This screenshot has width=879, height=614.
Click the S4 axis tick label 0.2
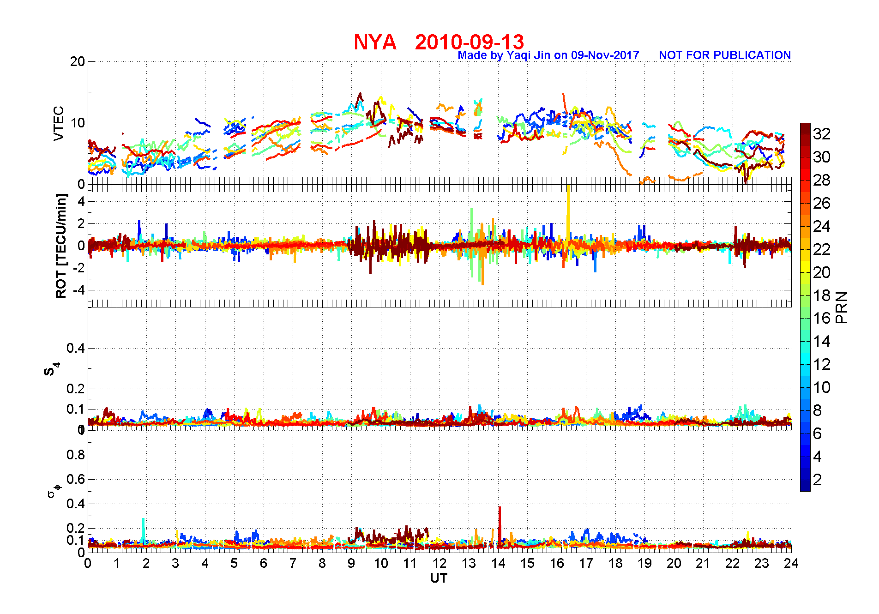tap(76, 389)
